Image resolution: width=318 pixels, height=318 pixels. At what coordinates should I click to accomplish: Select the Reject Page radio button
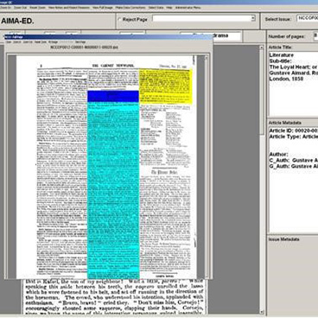click(x=120, y=20)
